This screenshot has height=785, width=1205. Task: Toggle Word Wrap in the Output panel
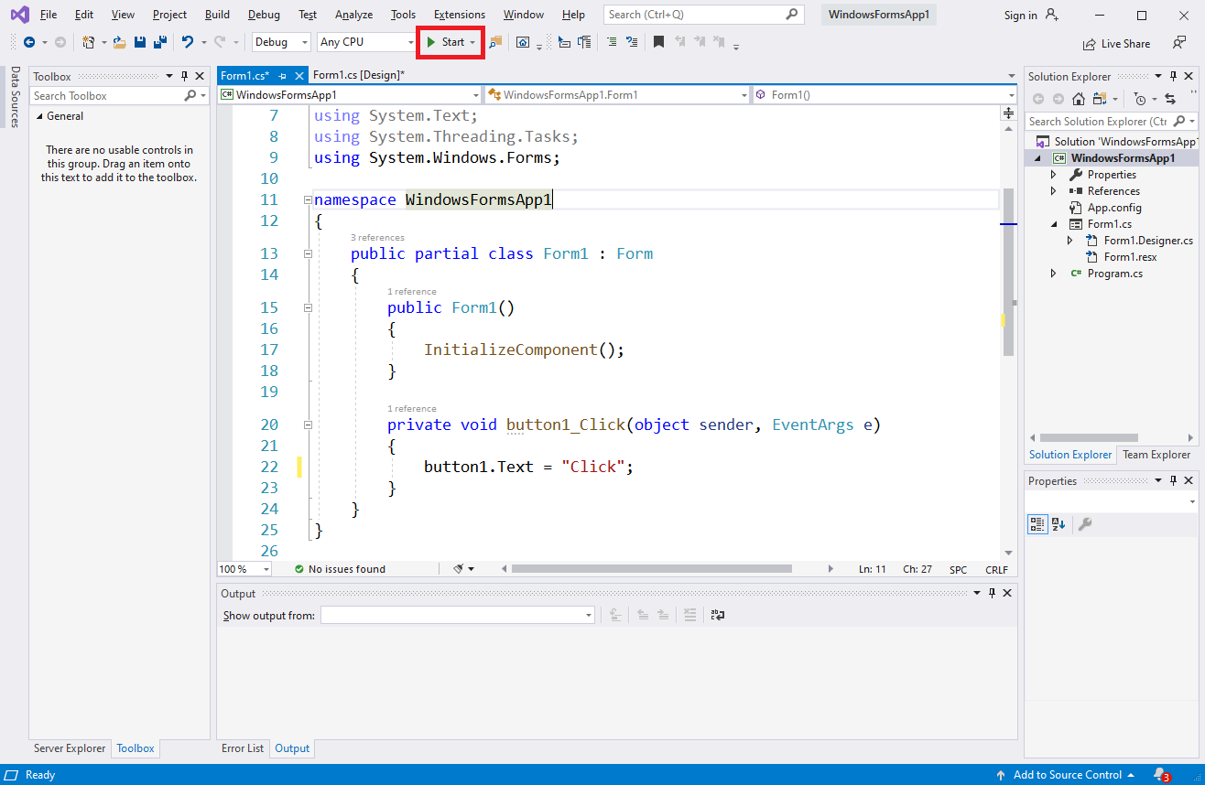pyautogui.click(x=718, y=616)
